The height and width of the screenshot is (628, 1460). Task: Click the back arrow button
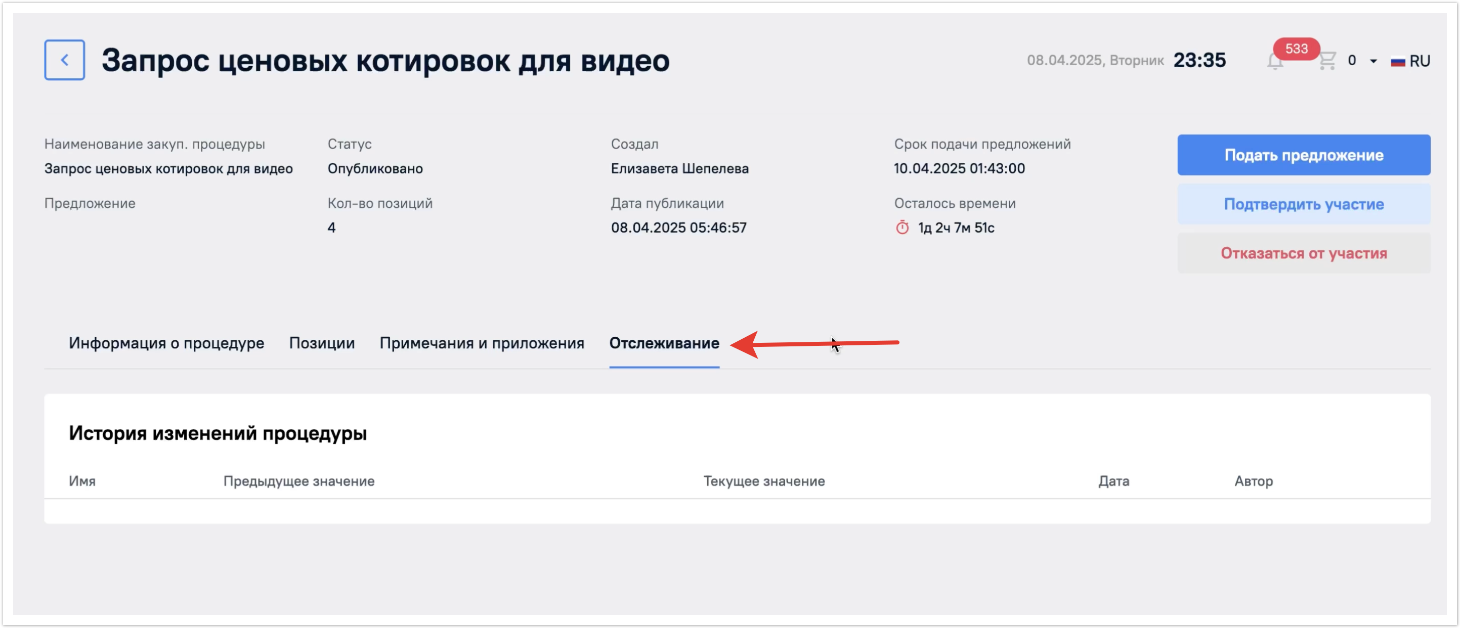point(65,60)
